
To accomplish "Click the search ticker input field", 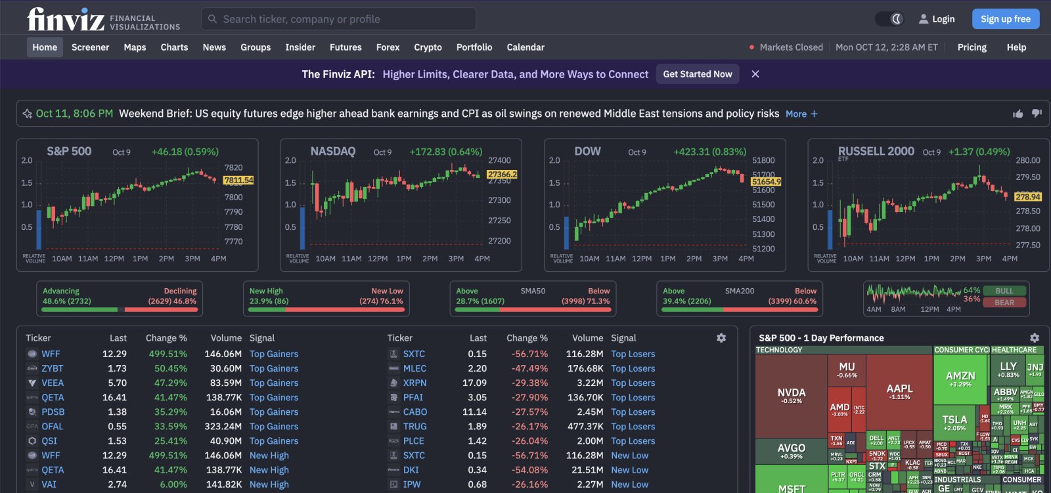I will coord(338,19).
